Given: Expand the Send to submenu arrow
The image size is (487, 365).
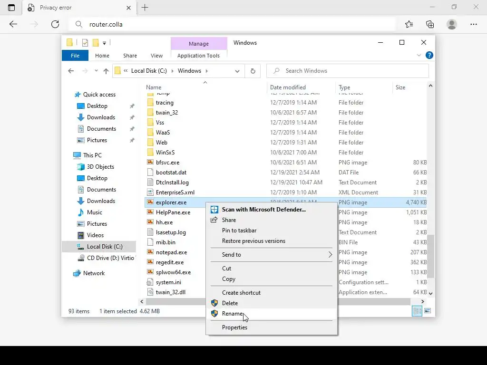Looking at the screenshot, I should [x=330, y=255].
